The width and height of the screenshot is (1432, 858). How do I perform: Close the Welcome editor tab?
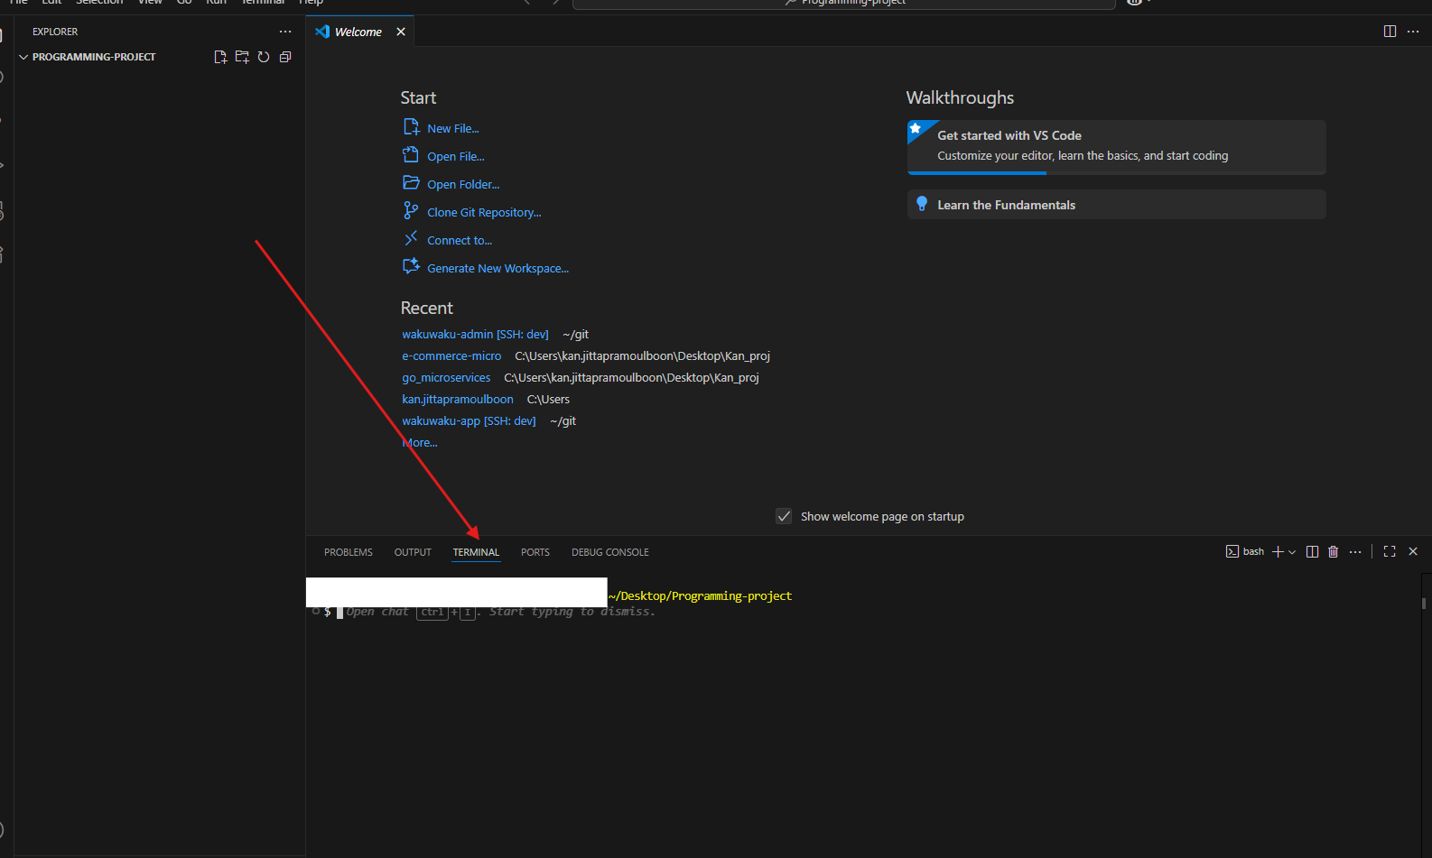point(401,32)
